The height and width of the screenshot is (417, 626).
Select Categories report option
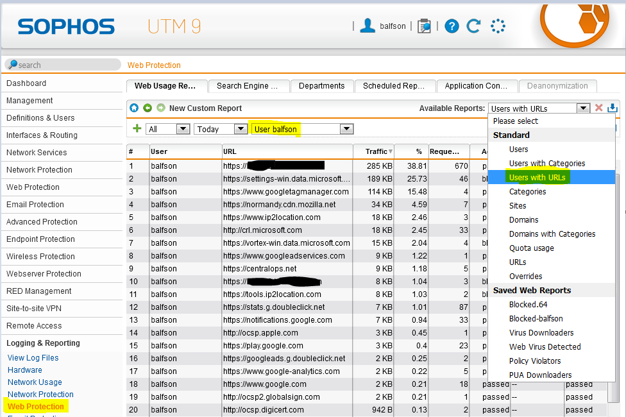(552, 192)
